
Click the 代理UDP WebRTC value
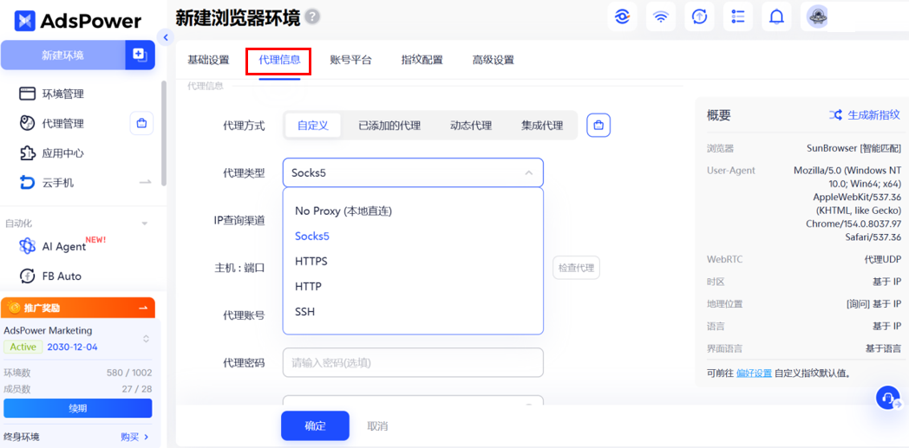[x=883, y=260]
